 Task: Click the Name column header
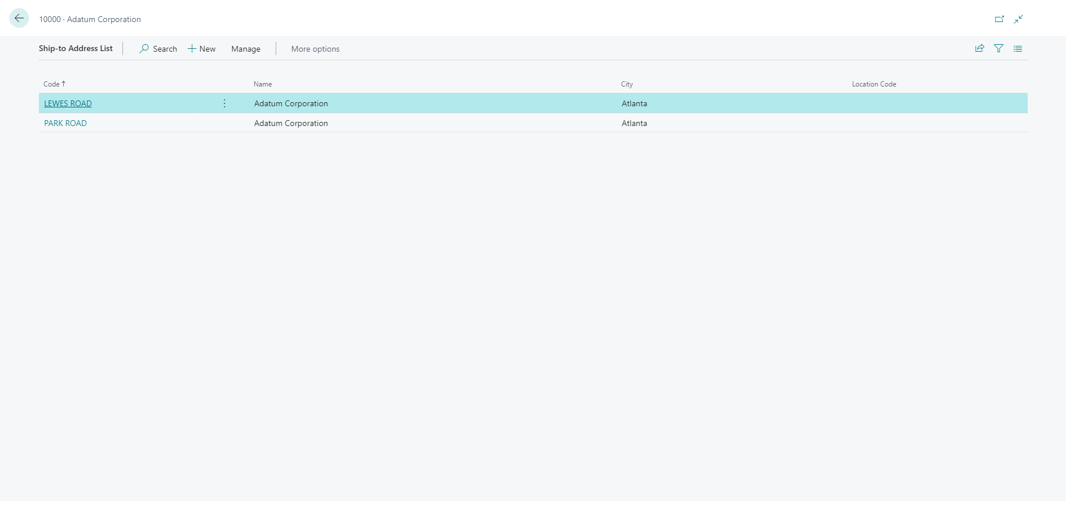click(263, 84)
